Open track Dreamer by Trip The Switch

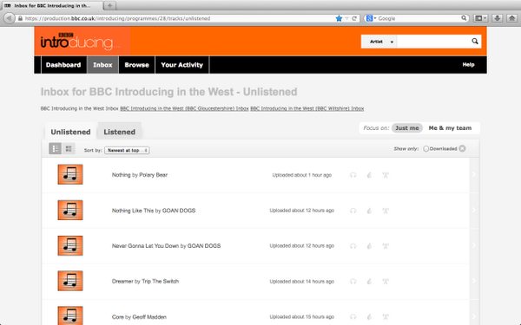coord(145,282)
